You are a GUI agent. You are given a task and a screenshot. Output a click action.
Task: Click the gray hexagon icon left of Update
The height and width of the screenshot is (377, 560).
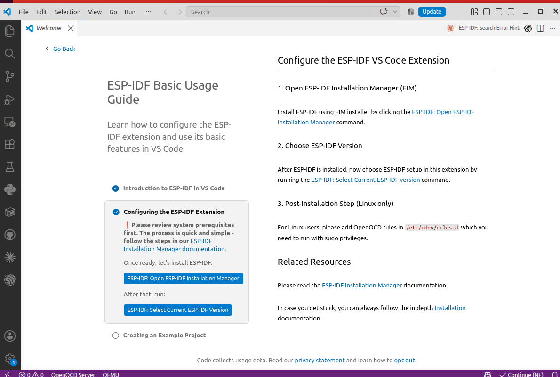coord(411,12)
